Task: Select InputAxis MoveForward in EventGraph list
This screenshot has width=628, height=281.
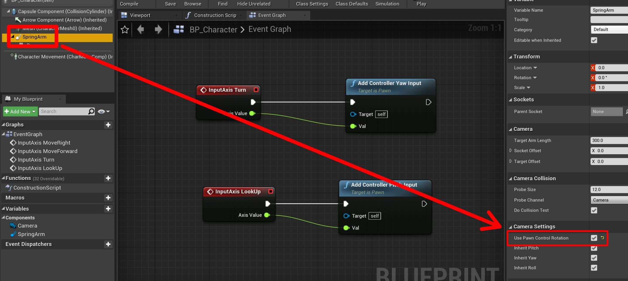Action: 47,151
